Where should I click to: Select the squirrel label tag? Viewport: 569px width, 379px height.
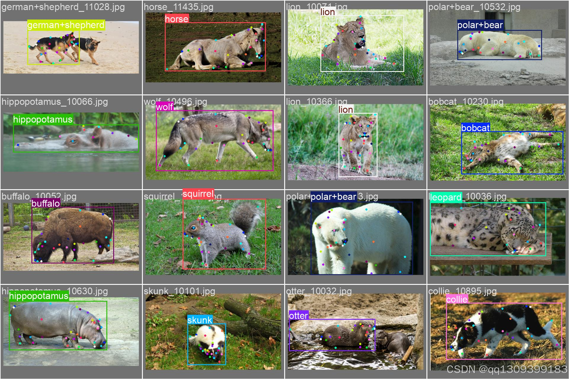(198, 194)
